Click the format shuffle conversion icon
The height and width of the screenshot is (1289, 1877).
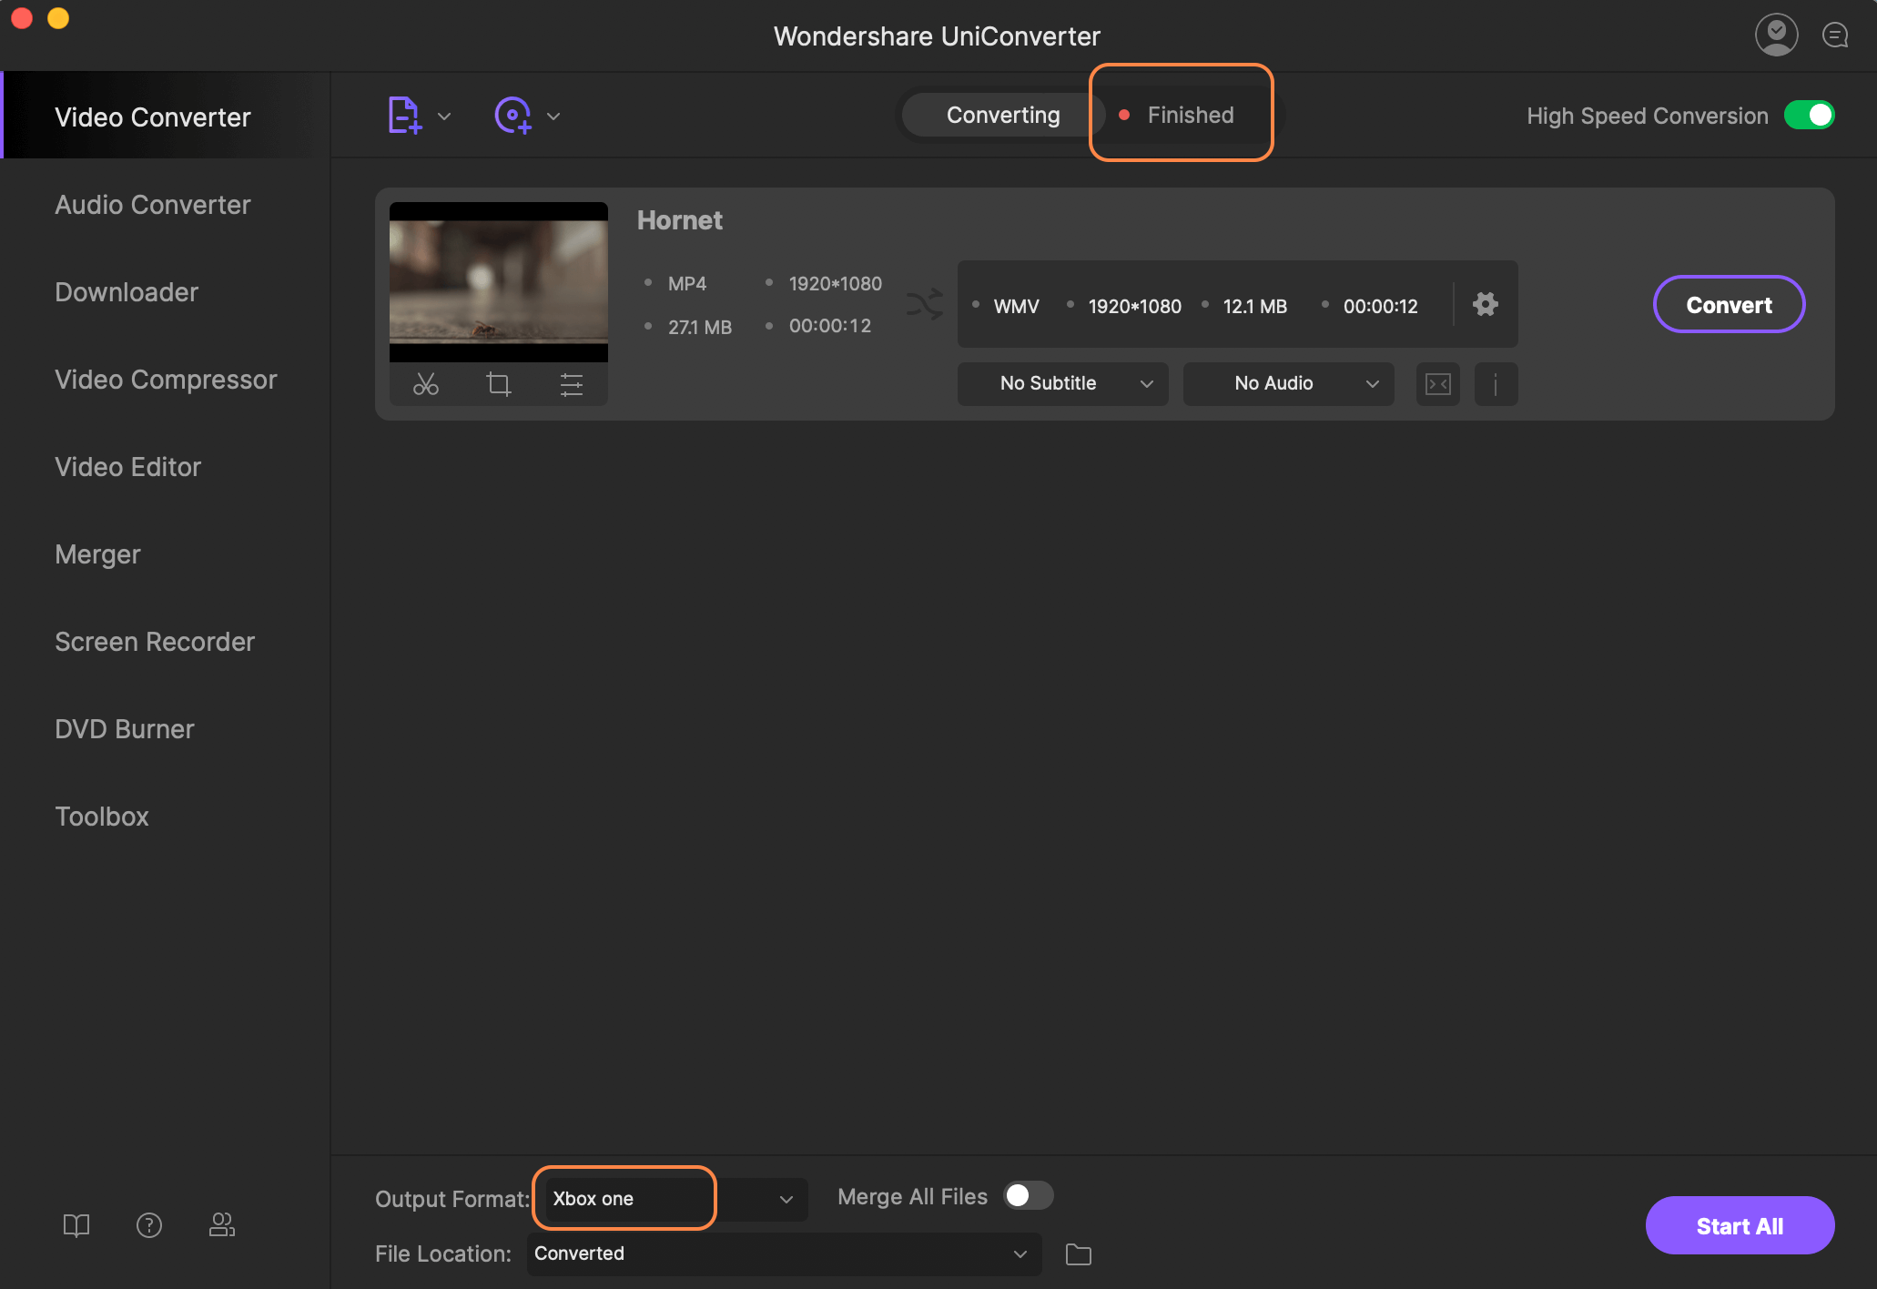coord(925,304)
